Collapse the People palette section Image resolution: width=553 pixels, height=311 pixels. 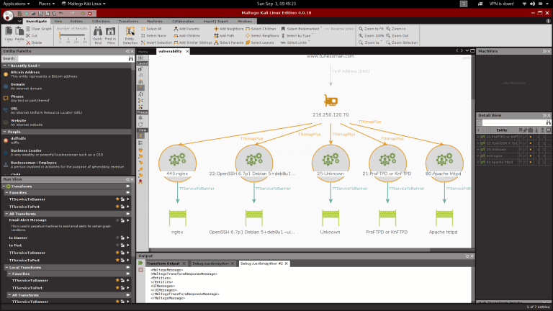[4, 132]
